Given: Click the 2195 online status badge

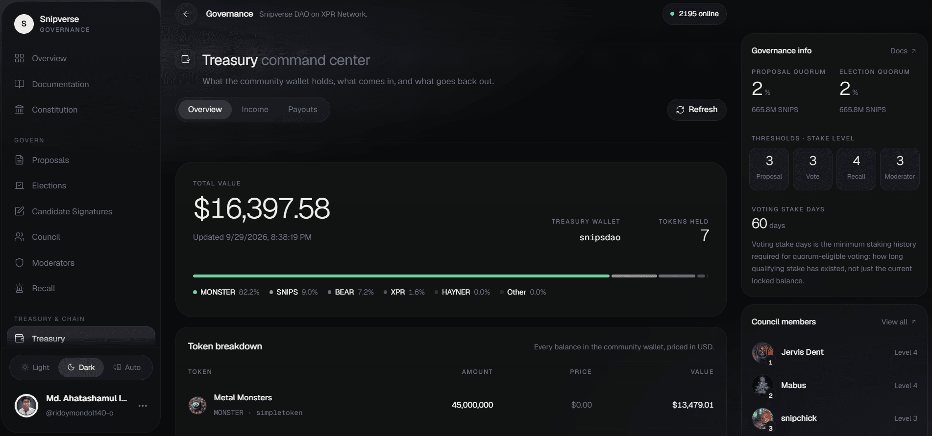Looking at the screenshot, I should (x=694, y=14).
